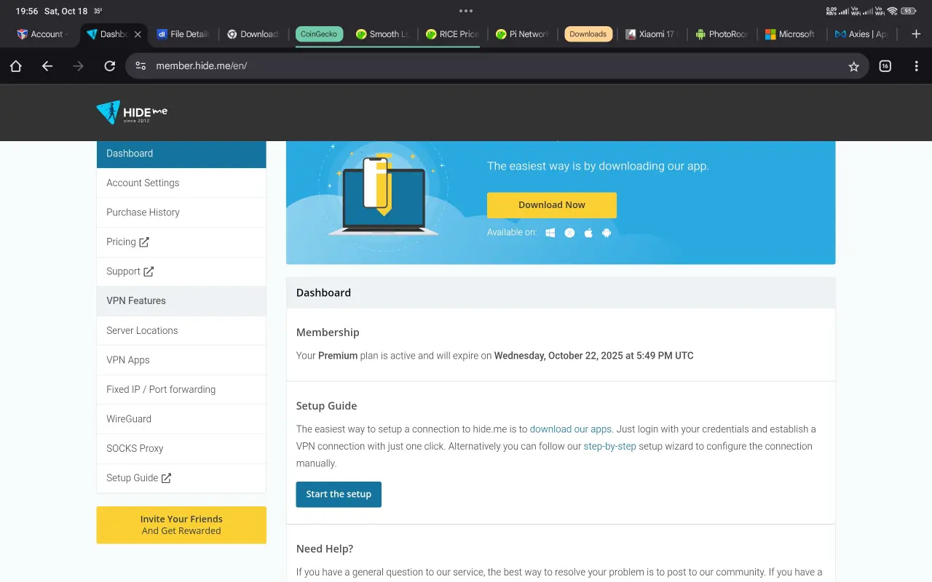
Task: Open the Setup Guide external link
Action: (x=181, y=478)
